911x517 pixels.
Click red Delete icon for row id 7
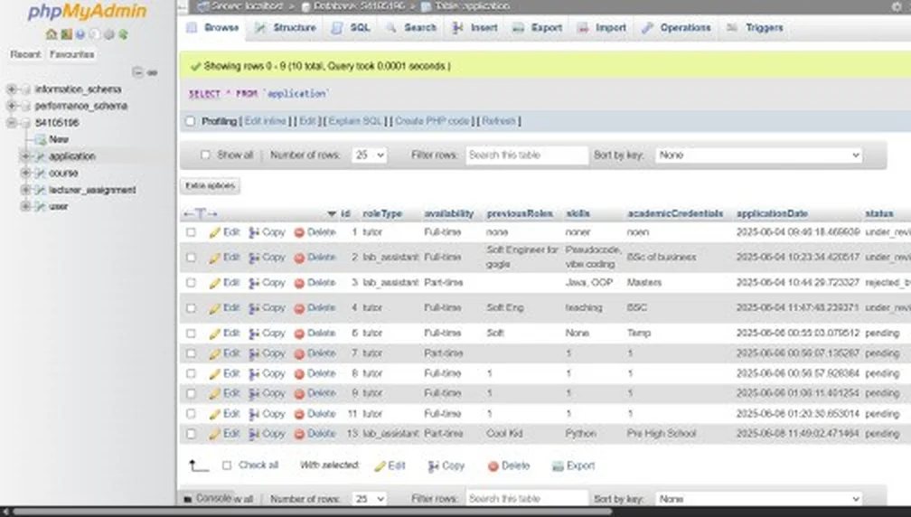coord(299,353)
